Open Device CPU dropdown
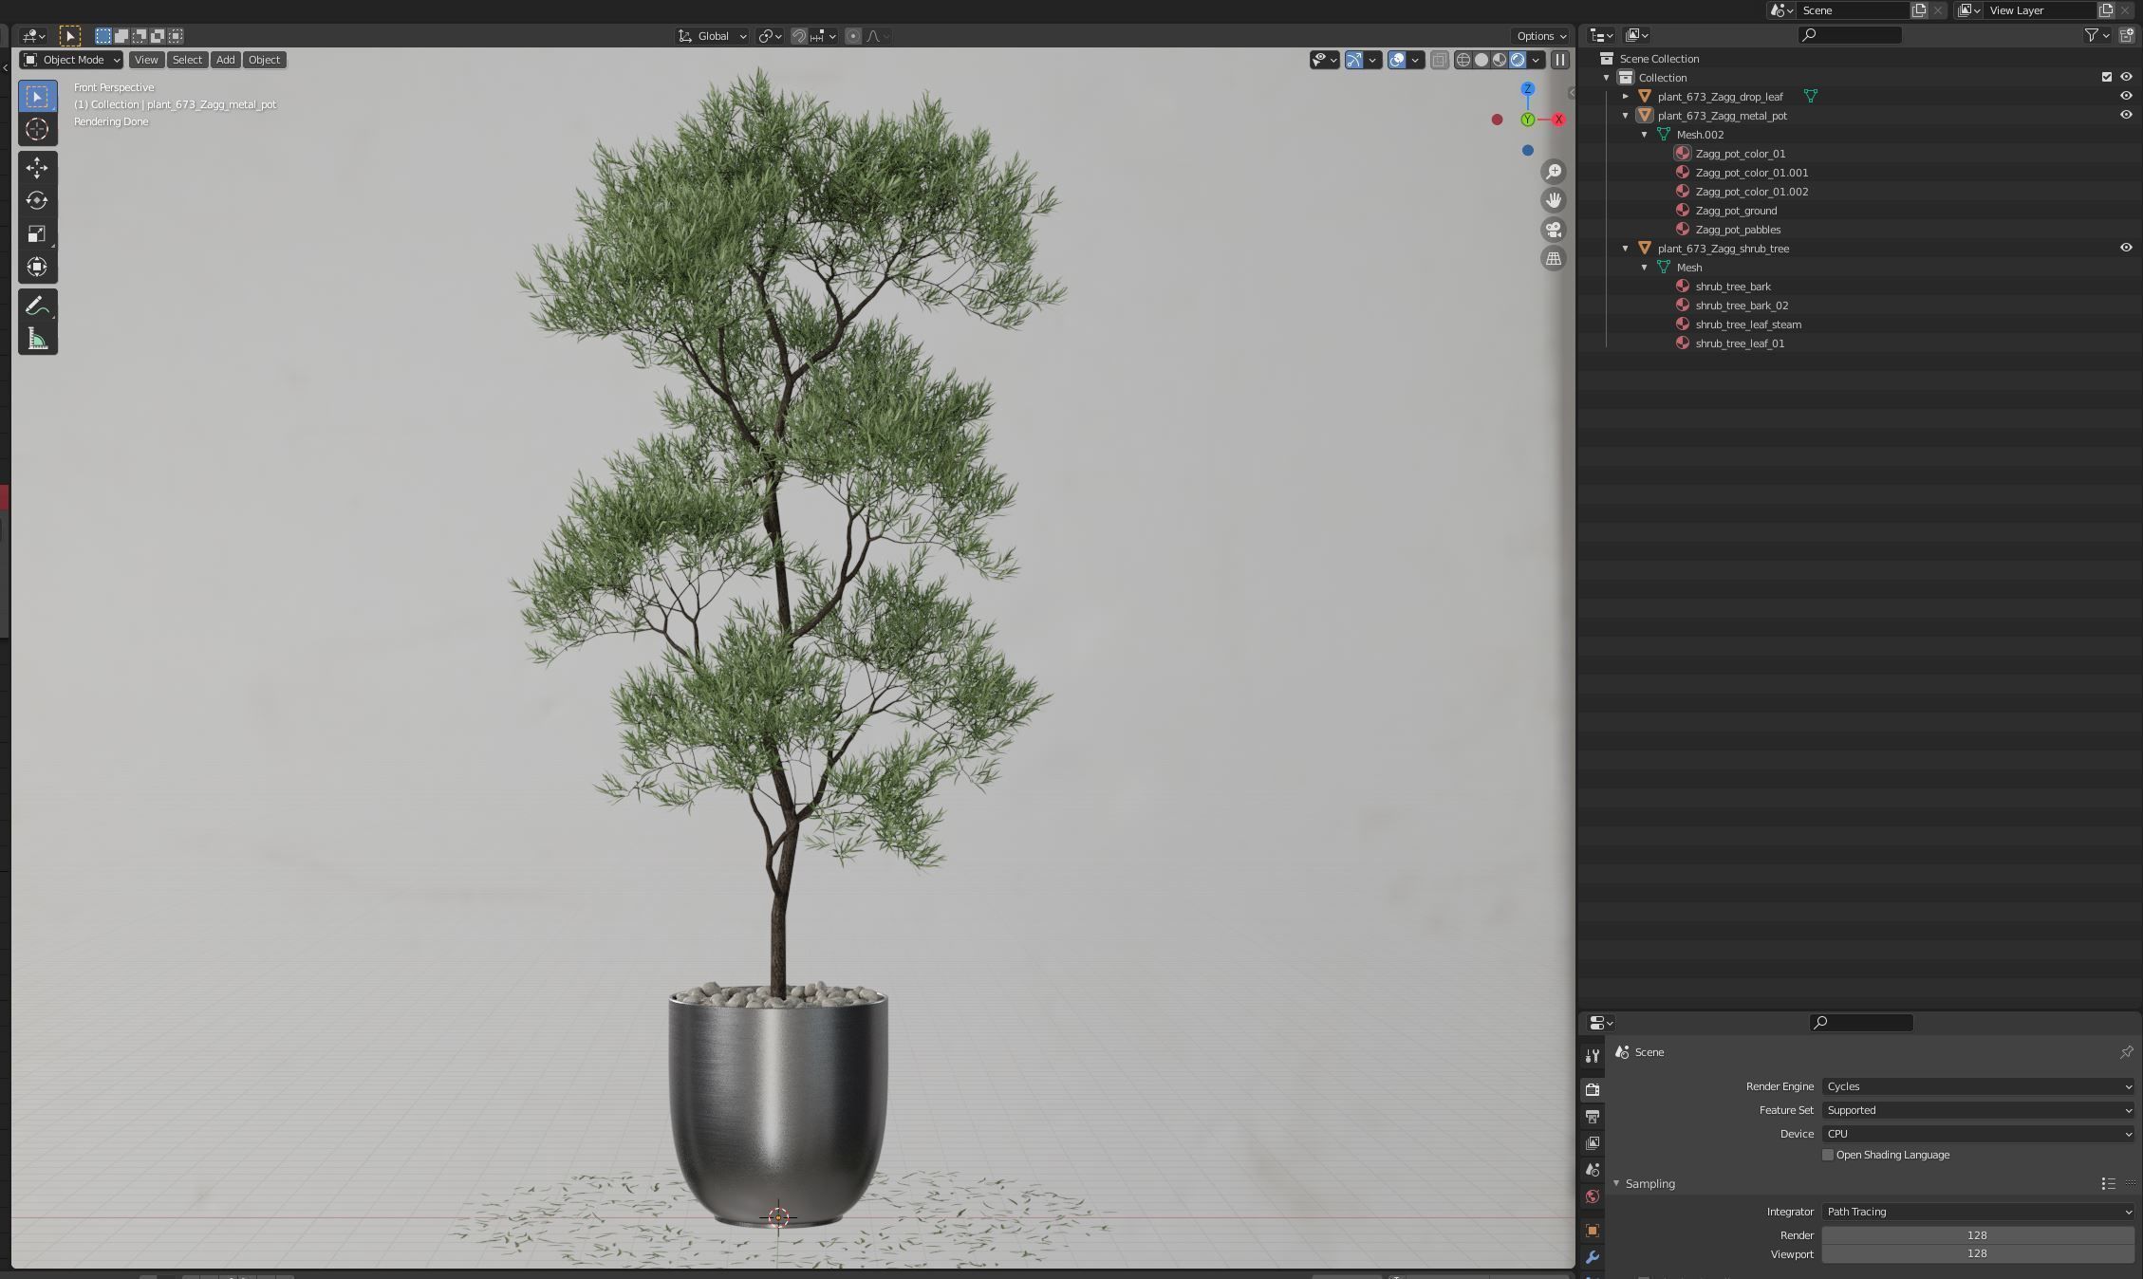Viewport: 2143px width, 1279px height. coord(1978,1134)
